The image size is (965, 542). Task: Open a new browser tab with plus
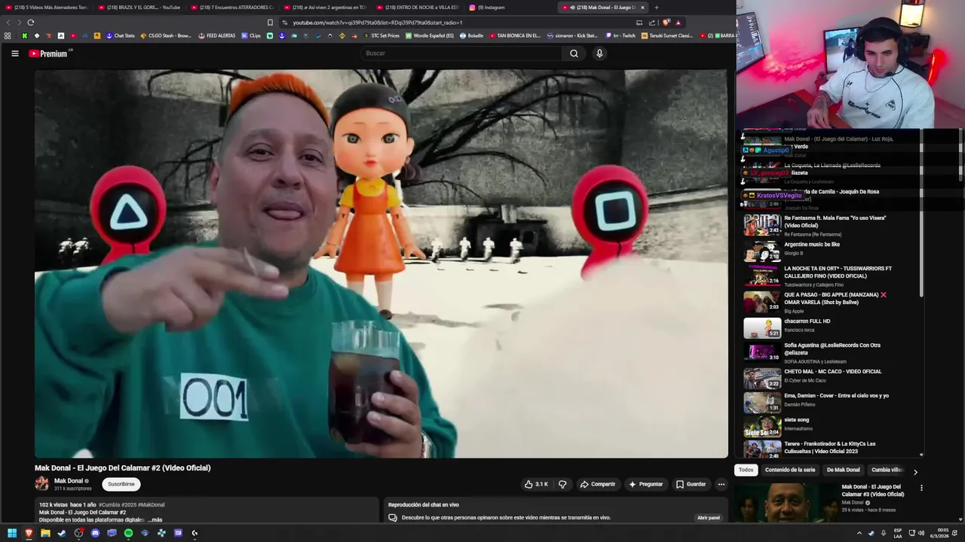pyautogui.click(x=656, y=8)
